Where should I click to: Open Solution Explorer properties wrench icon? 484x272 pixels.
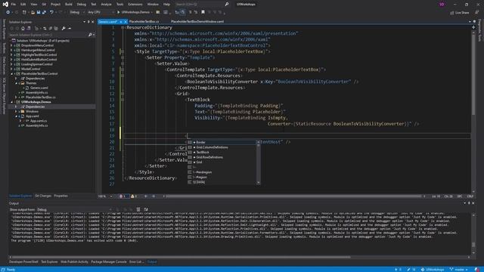point(64,29)
